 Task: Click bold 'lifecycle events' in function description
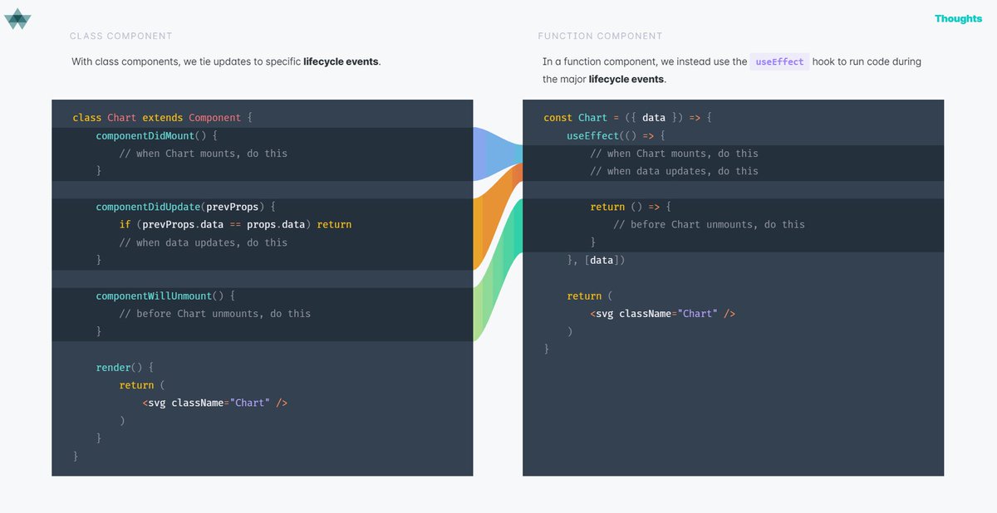626,80
